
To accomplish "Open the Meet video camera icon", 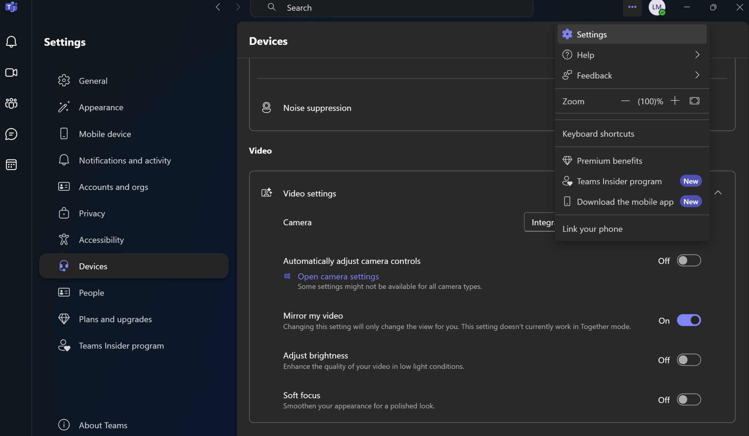I will [x=11, y=72].
